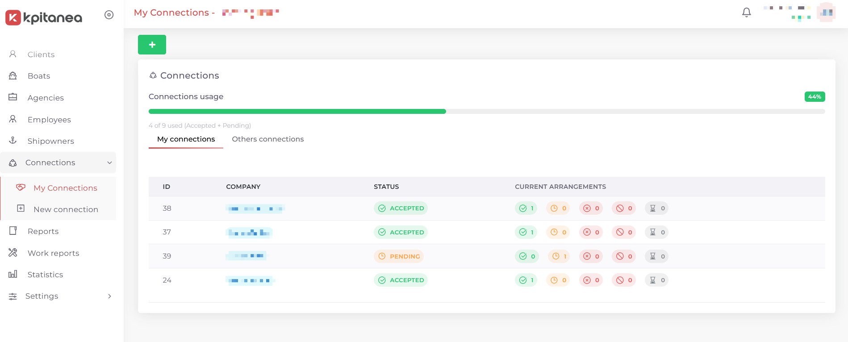Click the Kpitanea logo
The image size is (848, 342).
coord(44,17)
